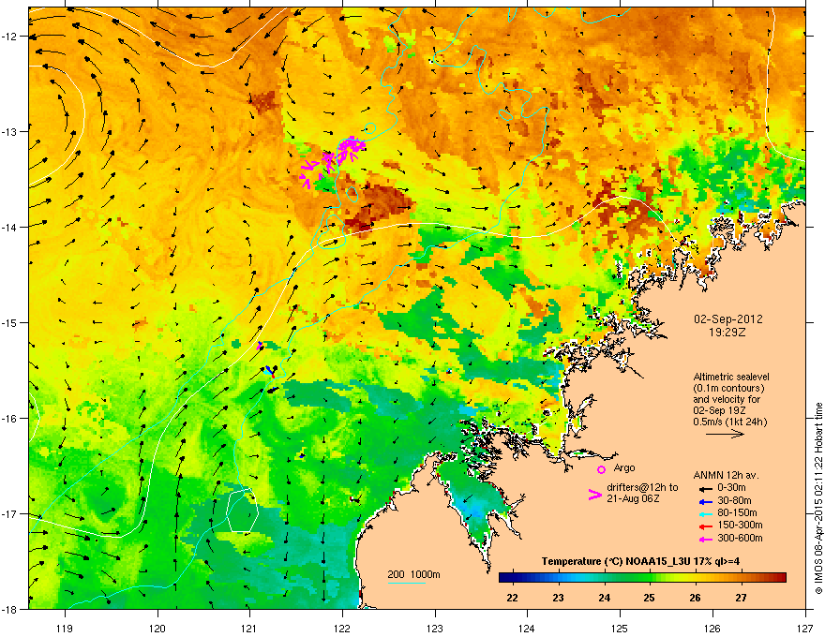
Task: Click the 'drifters@12h to' legend label
Action: 642,487
